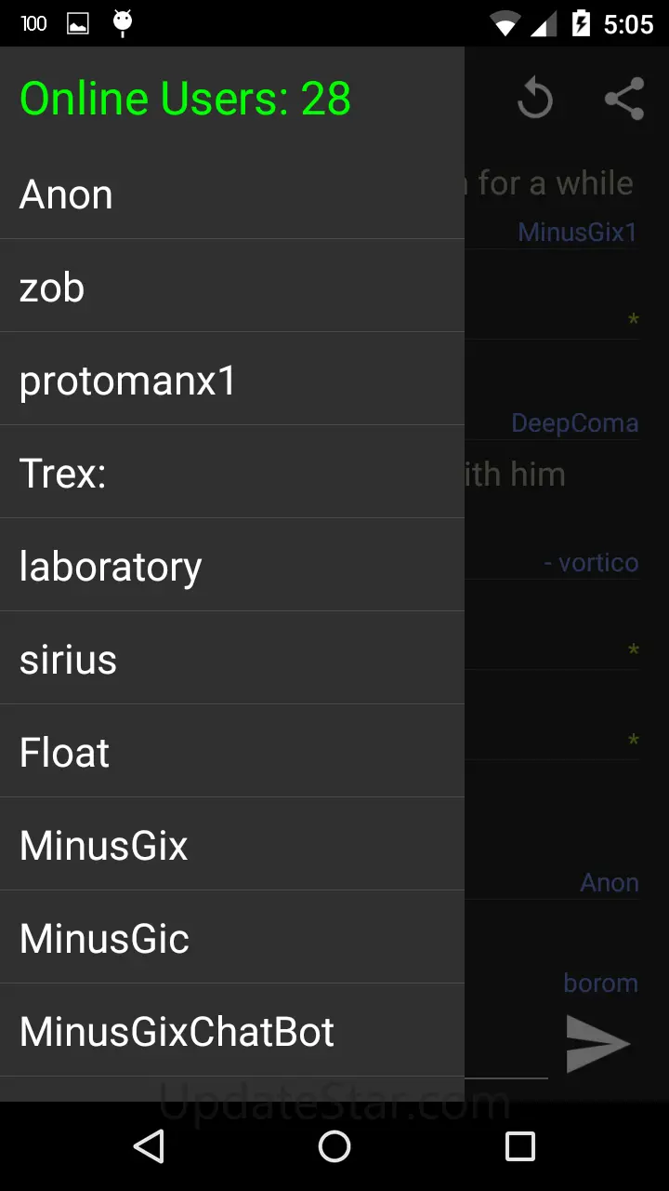Tap the DeepComa username in the chat
Image resolution: width=669 pixels, height=1191 pixels.
click(574, 423)
